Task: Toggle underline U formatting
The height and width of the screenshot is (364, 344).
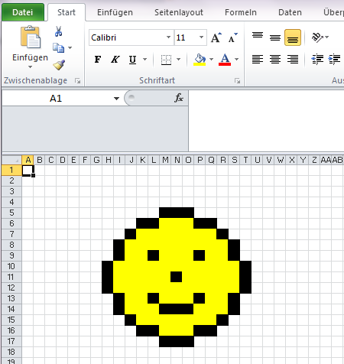Action: (x=132, y=60)
